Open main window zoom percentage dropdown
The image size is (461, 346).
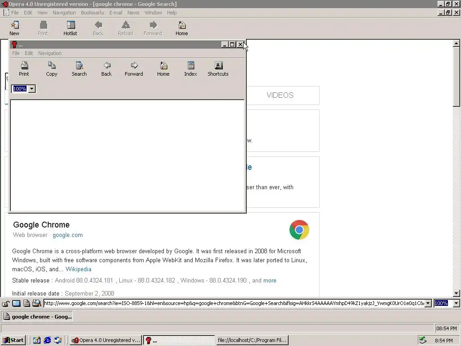[456, 303]
